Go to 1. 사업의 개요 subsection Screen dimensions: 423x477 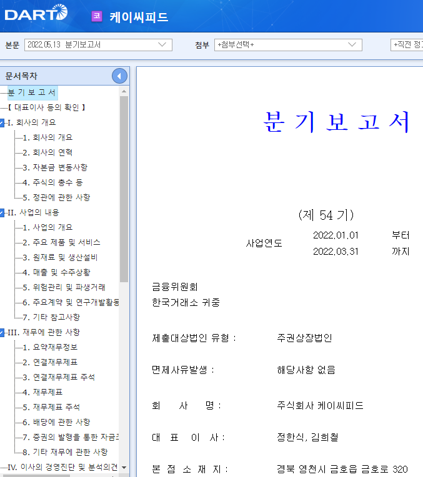tap(47, 227)
